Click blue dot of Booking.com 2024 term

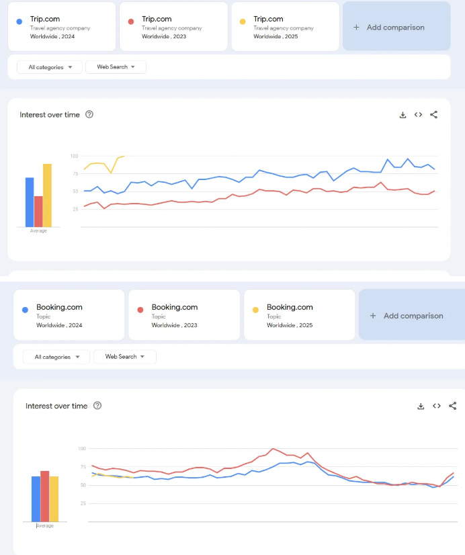[25, 310]
